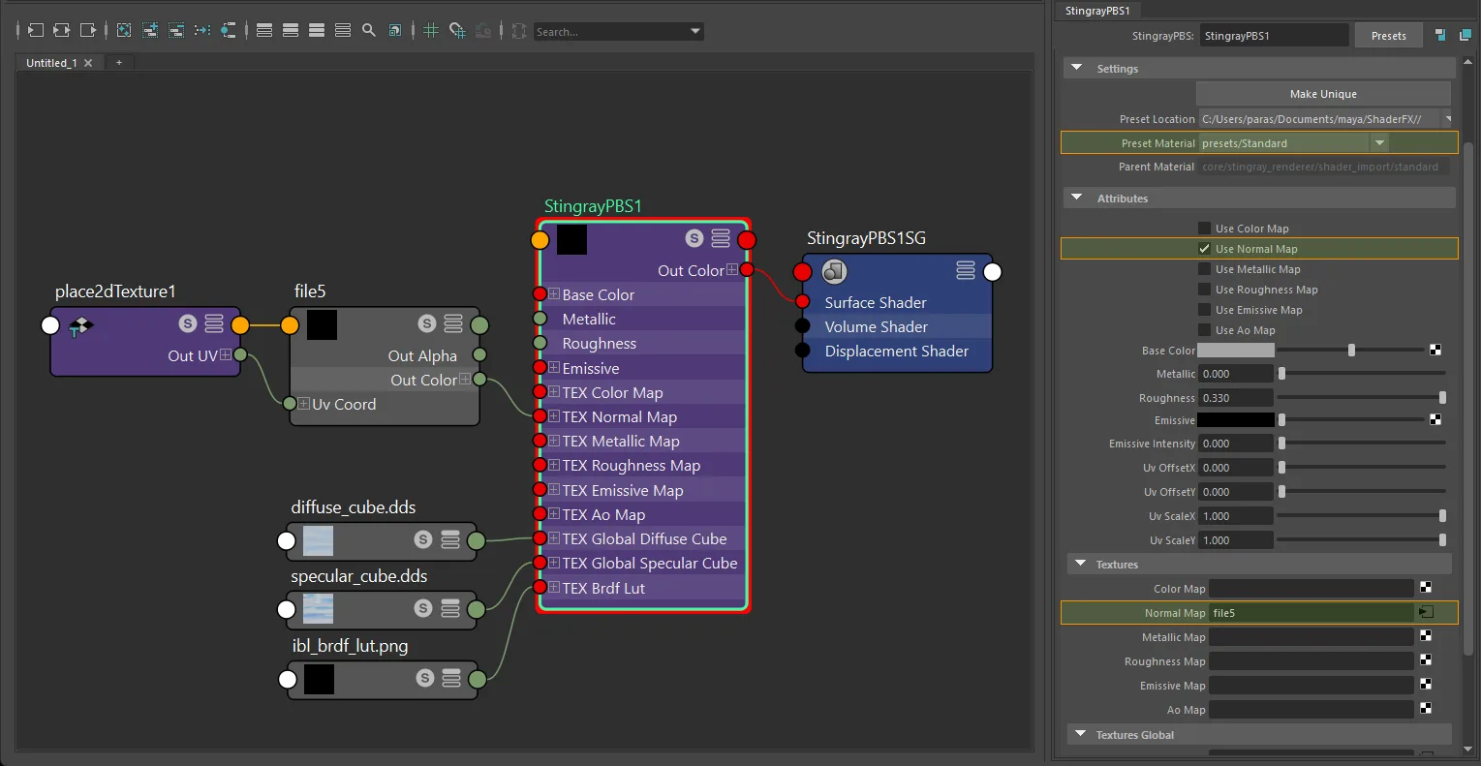Uncheck the Use Normal Map checkbox
The height and width of the screenshot is (766, 1481).
point(1204,249)
